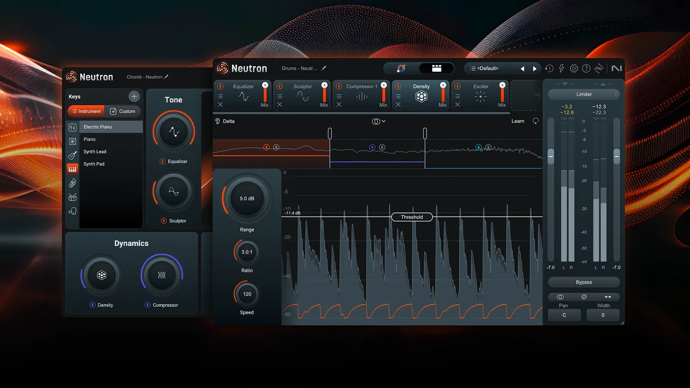Screen dimensions: 690x388
Task: Toggle Sculptor power in Tone panel
Action: tap(164, 221)
